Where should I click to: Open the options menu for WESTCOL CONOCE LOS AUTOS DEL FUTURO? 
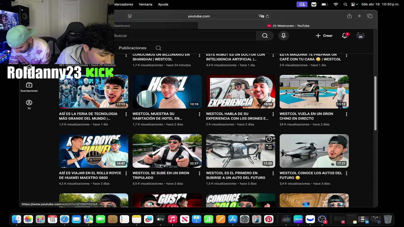click(346, 173)
